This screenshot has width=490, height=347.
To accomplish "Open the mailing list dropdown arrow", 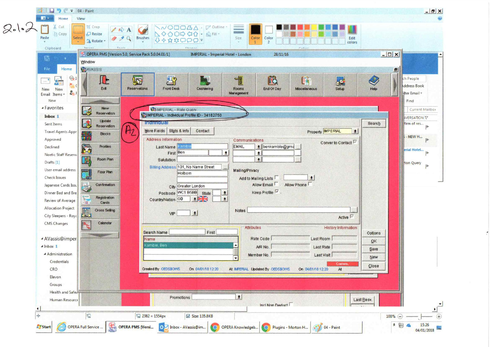I will [x=311, y=178].
